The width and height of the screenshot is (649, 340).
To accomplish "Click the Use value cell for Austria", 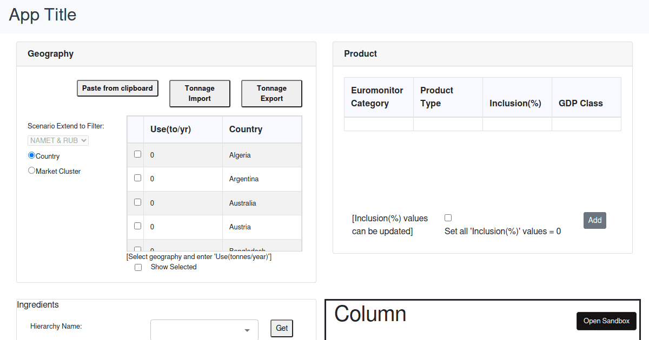I will tap(183, 227).
